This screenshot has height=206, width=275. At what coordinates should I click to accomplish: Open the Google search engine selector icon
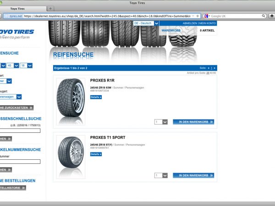206,16
